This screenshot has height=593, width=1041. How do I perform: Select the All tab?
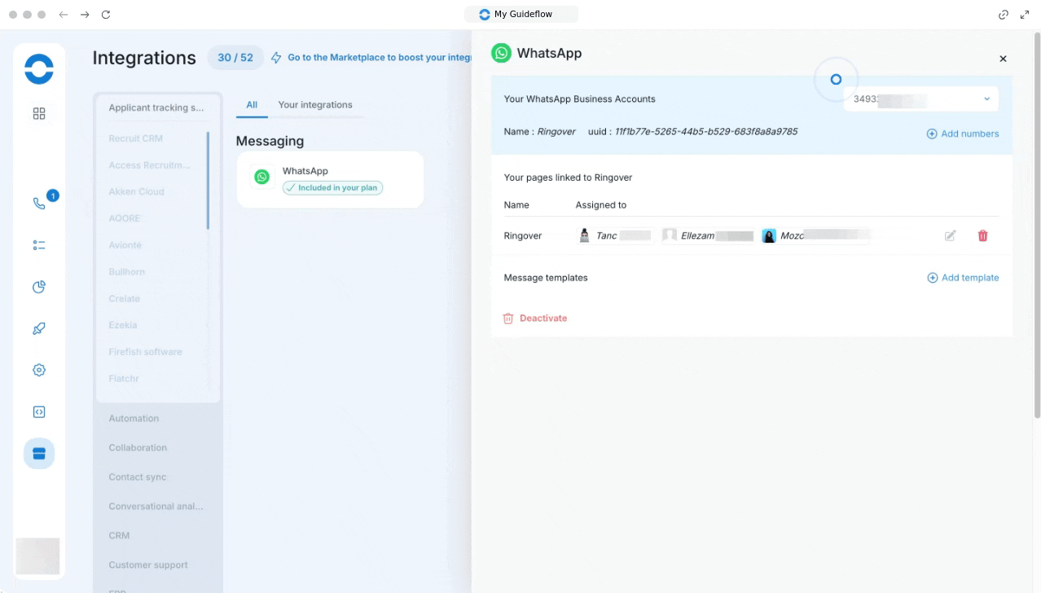[x=252, y=105]
